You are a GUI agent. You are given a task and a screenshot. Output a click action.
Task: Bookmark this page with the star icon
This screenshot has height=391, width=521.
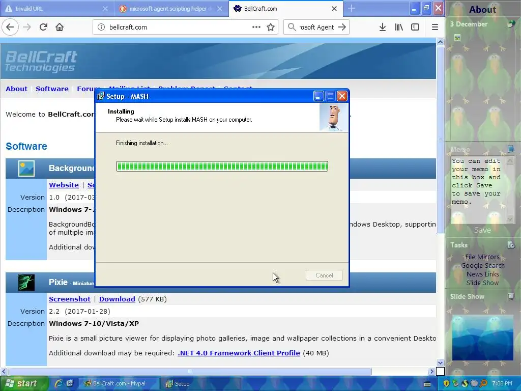[271, 27]
